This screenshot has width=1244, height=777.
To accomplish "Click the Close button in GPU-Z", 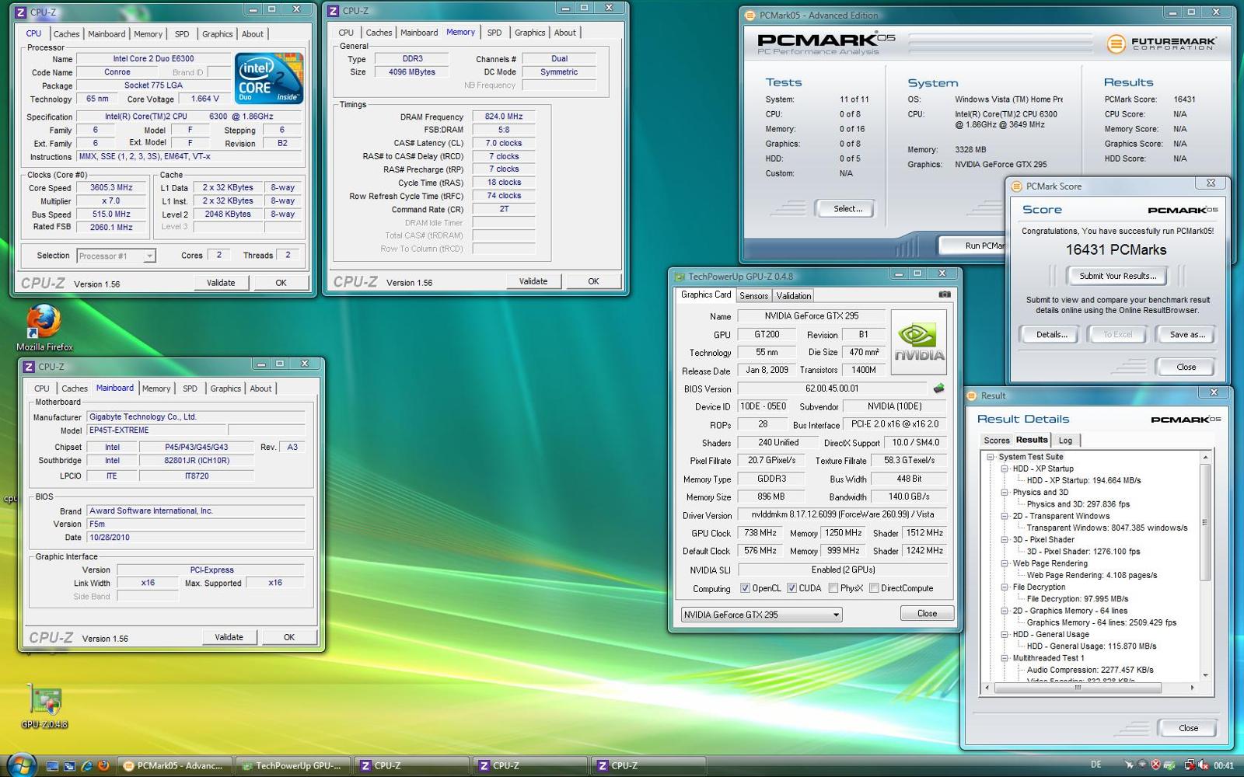I will pos(927,614).
